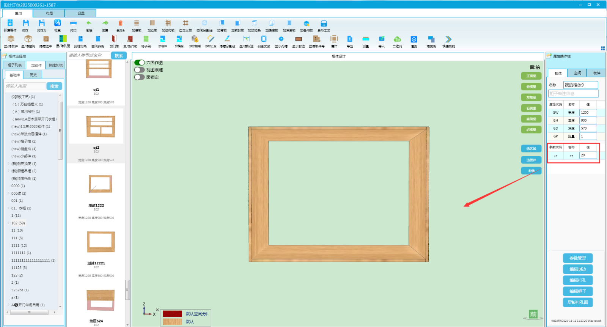This screenshot has height=327, width=607.
Task: Enable the 视图跟随 toggle switch
Action: (x=140, y=70)
